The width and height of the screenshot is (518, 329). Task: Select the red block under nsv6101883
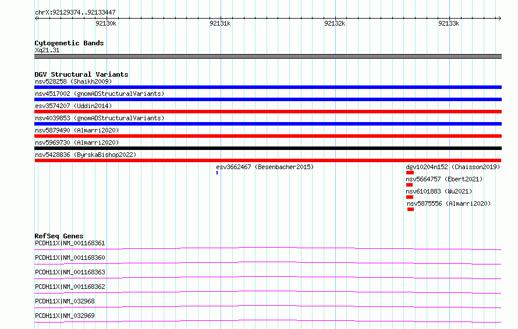tap(410, 197)
